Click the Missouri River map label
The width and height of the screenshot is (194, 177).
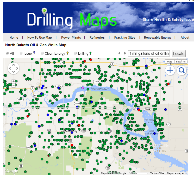click(99, 89)
